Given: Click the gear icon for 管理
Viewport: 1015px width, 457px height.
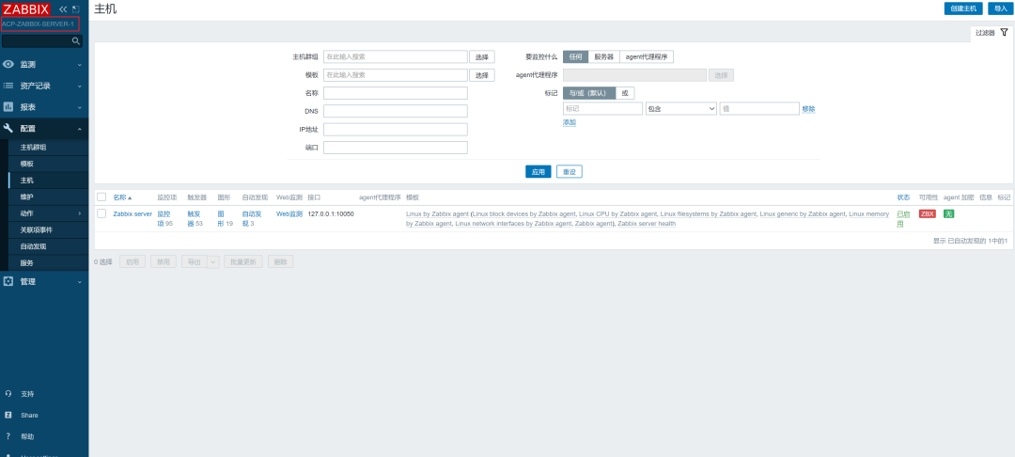Looking at the screenshot, I should 8,281.
